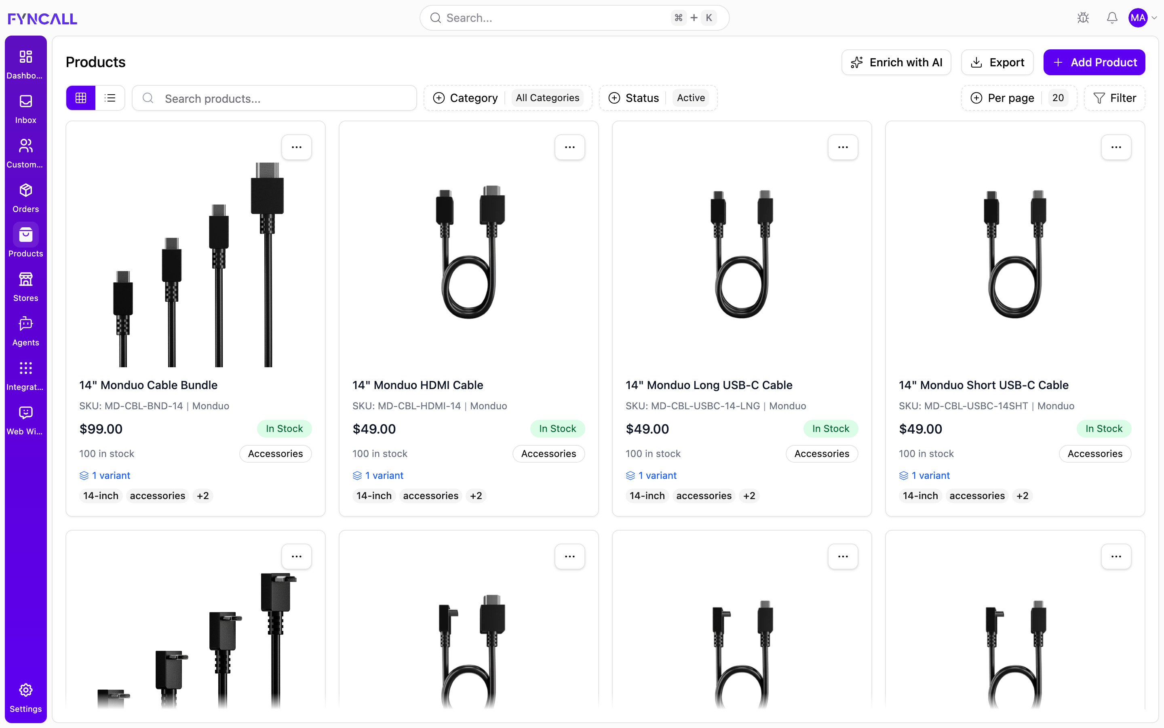The width and height of the screenshot is (1164, 728).
Task: Switch to list view
Action: tap(110, 98)
